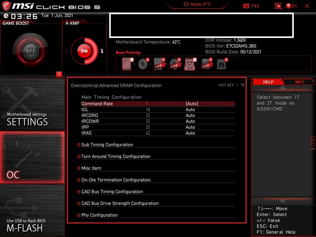Select the optical disc boot priority device
Screen dimensions: 316x237
tap(143, 64)
